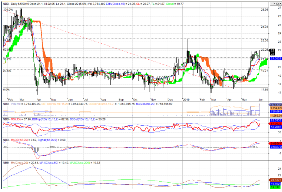The image size is (282, 192).
Task: Select the 26.96 Fibonacci price value
Action: coord(264,10)
